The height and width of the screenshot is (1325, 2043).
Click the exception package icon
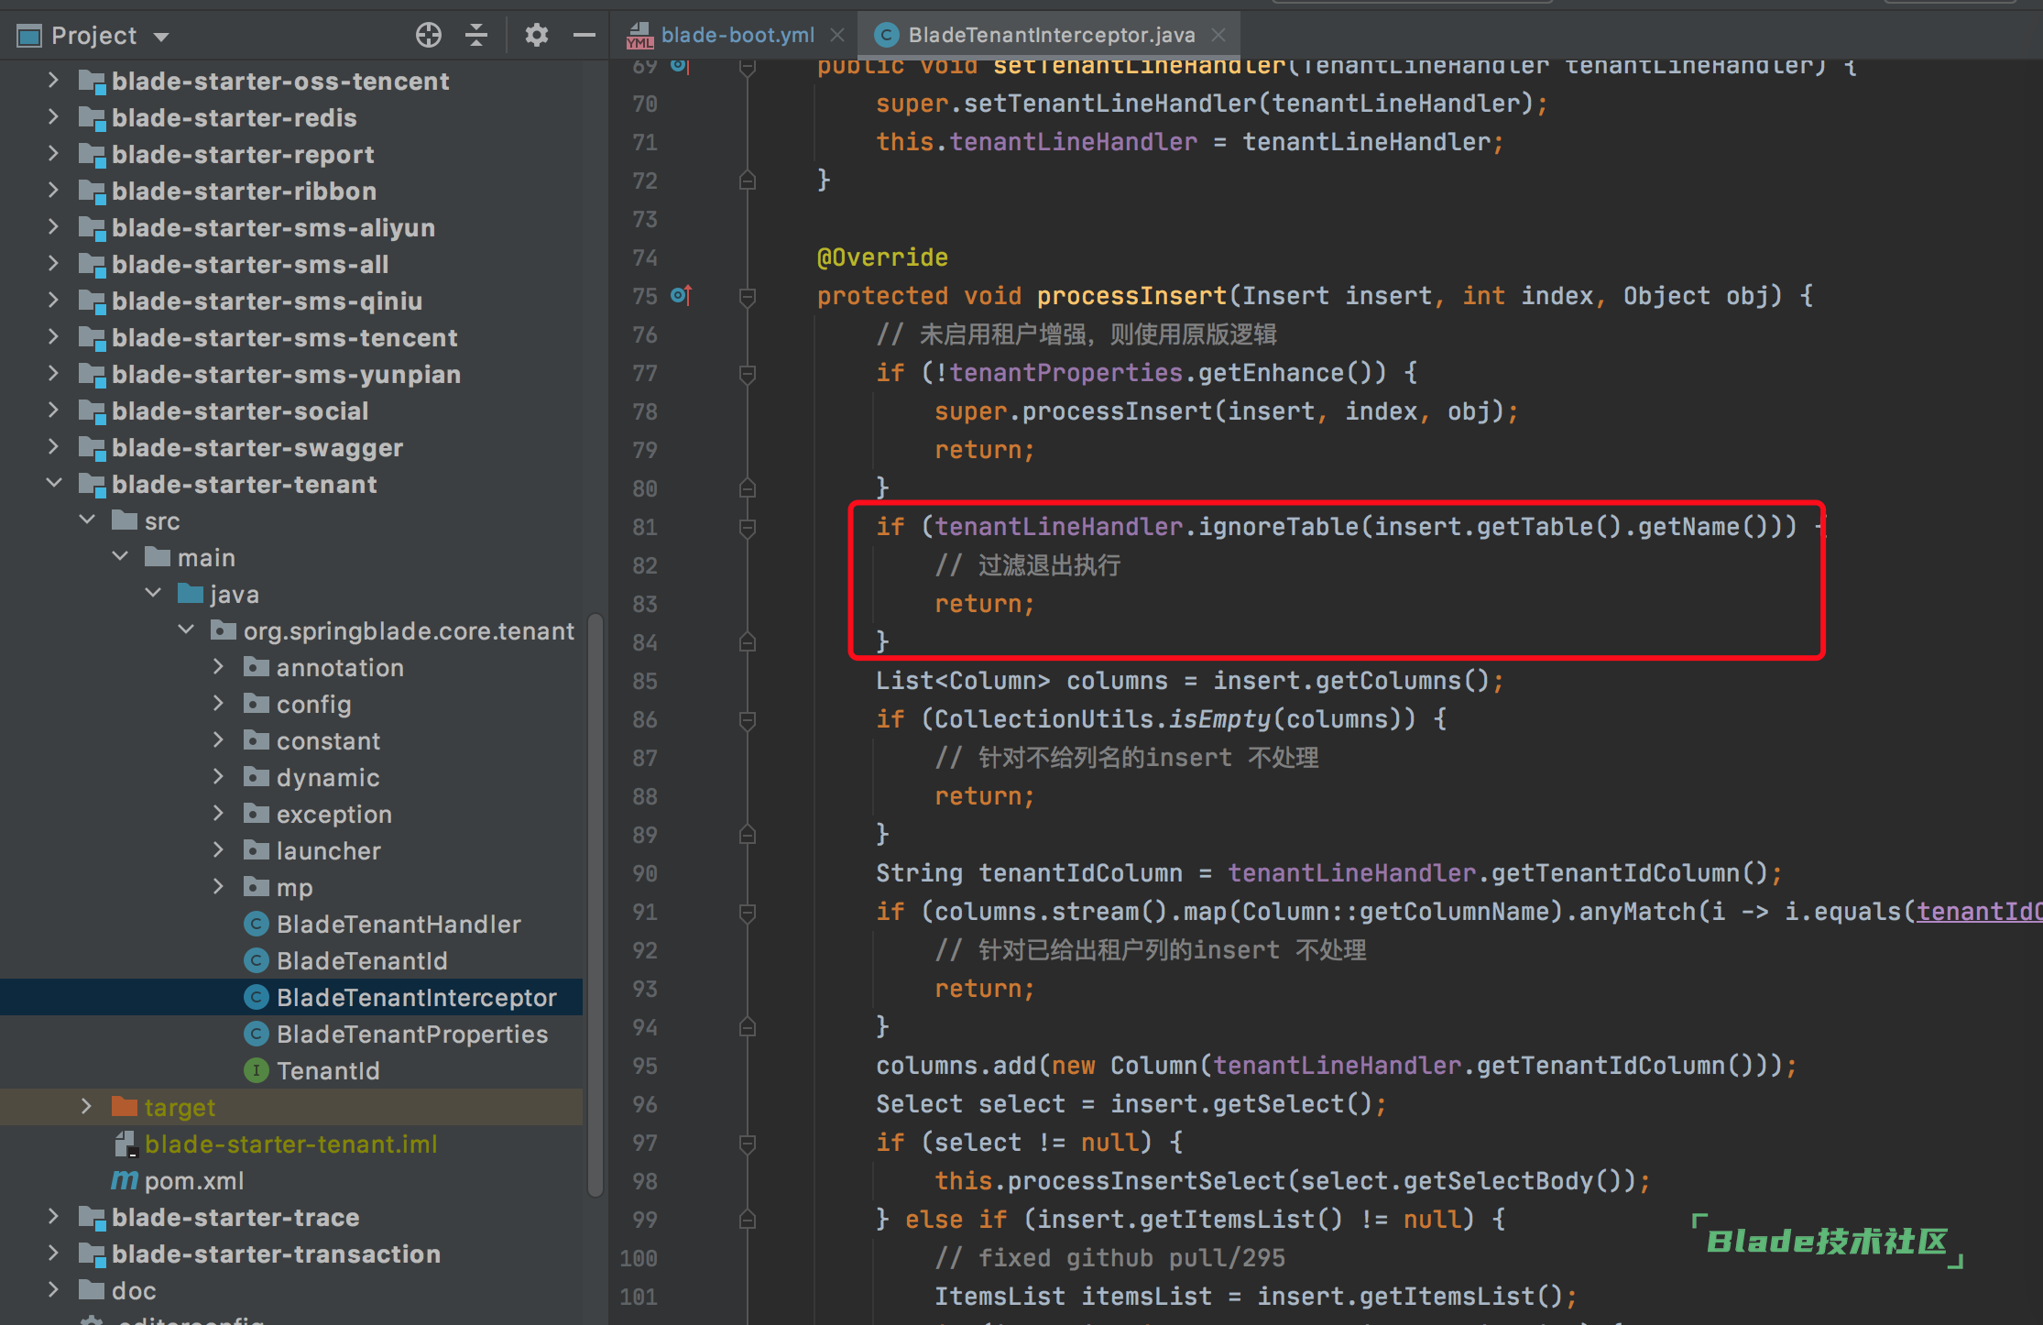coord(256,813)
